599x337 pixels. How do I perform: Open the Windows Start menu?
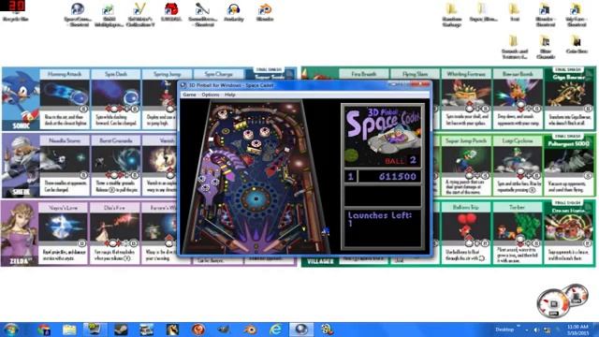10,330
